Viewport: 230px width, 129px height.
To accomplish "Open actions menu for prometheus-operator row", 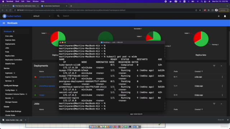I will point(222,86).
